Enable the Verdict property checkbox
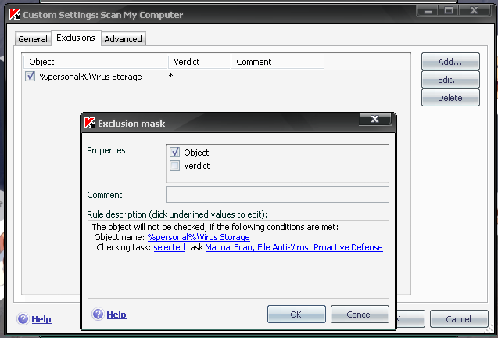This screenshot has width=498, height=338. [x=175, y=166]
